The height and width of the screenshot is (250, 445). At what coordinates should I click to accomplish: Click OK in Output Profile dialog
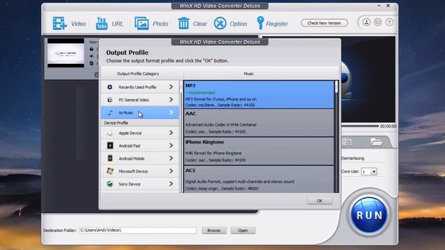(320, 201)
